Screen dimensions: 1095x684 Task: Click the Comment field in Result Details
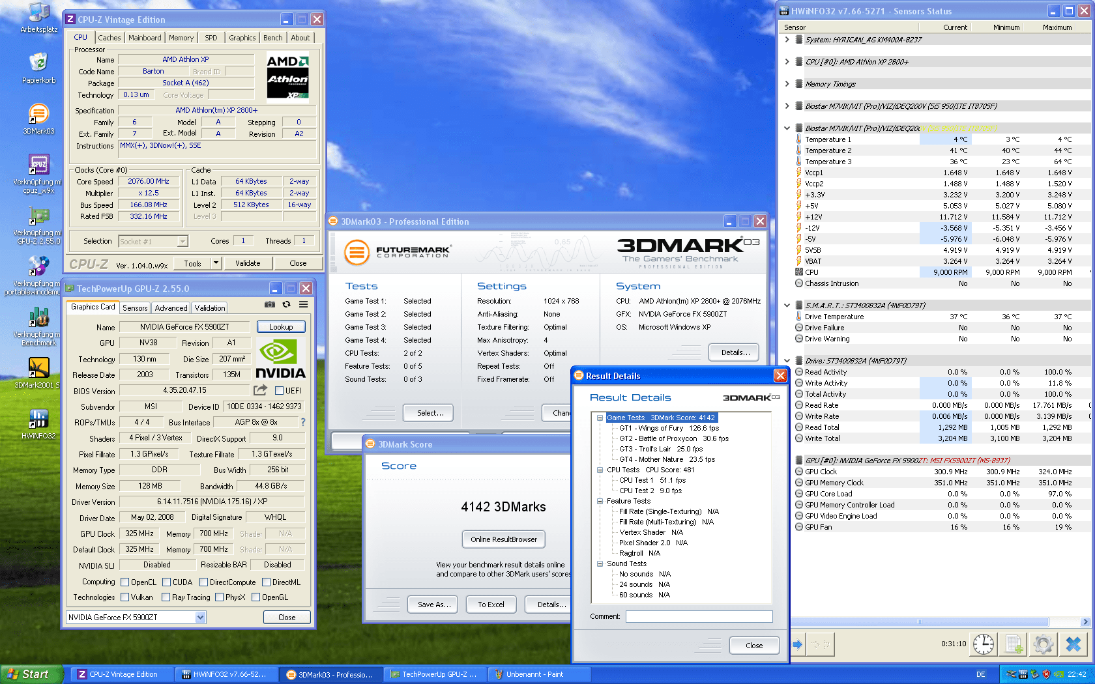point(699,616)
